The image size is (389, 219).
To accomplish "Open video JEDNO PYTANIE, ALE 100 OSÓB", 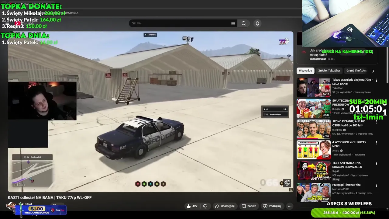I will (349, 123).
